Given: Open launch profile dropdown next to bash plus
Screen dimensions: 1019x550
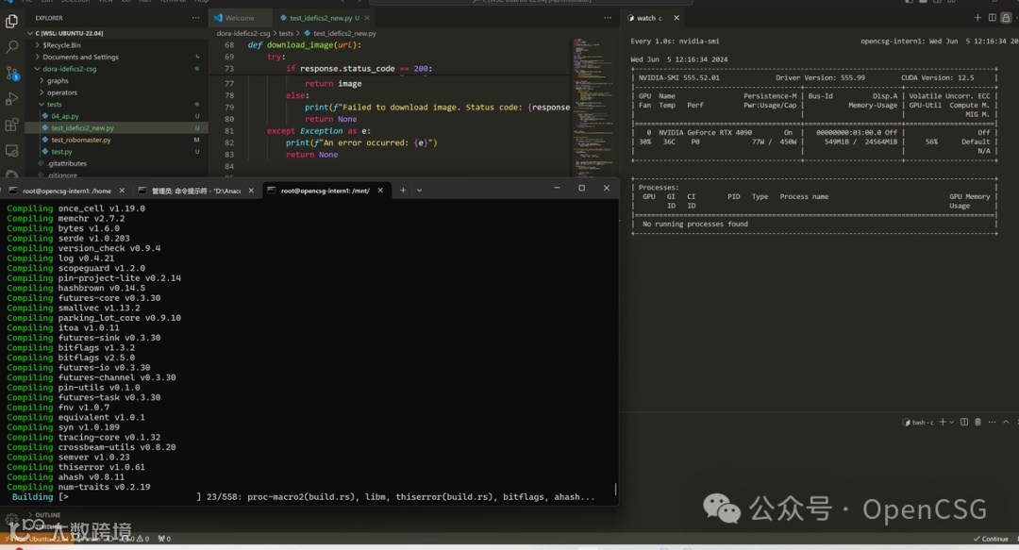Looking at the screenshot, I should click(952, 423).
